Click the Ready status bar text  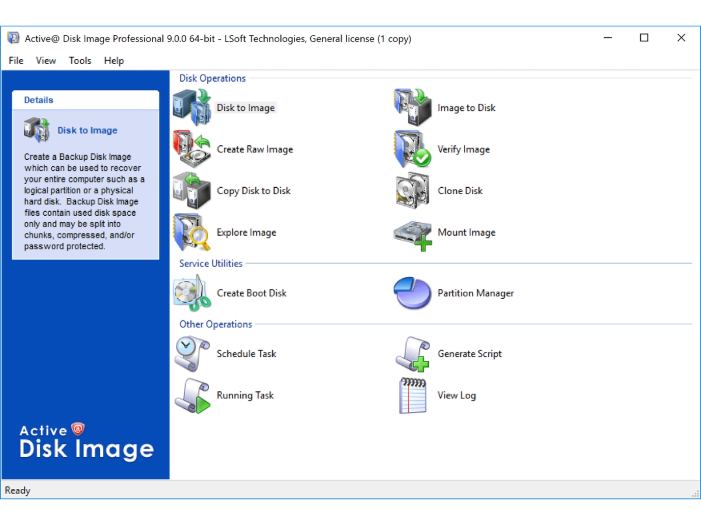(18, 491)
